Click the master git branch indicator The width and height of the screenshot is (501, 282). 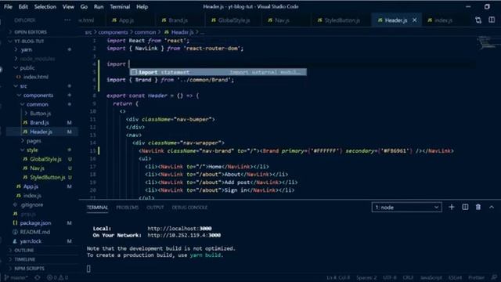(x=16, y=277)
